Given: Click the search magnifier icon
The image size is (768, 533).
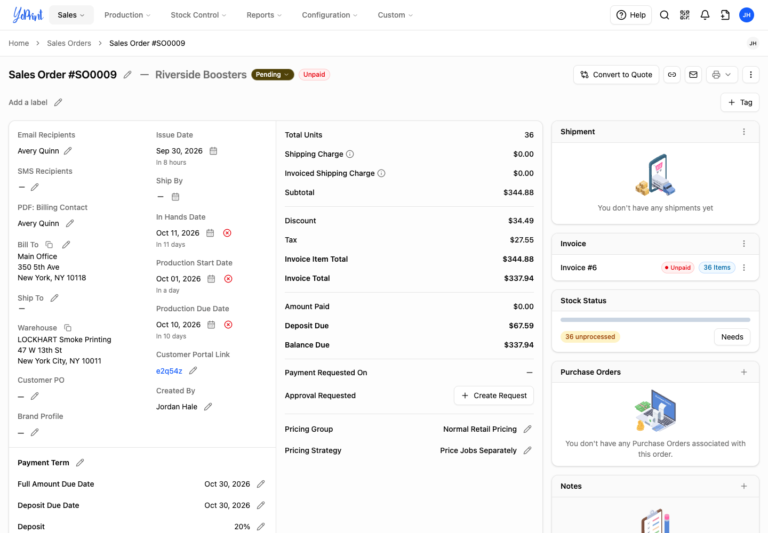Looking at the screenshot, I should click(665, 15).
